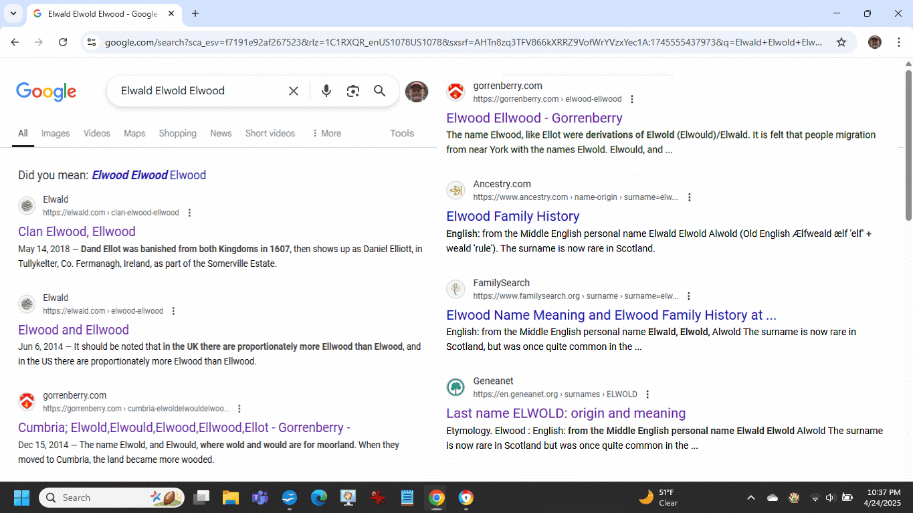Open options for the FamilySearch result
The width and height of the screenshot is (913, 513).
[x=689, y=296]
